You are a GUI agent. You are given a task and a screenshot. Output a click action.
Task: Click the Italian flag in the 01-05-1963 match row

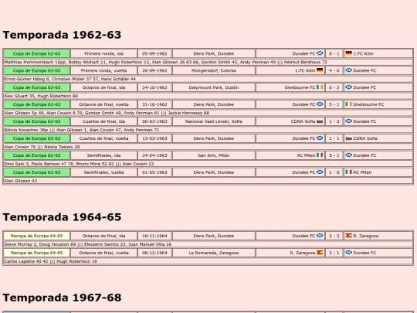click(x=348, y=172)
